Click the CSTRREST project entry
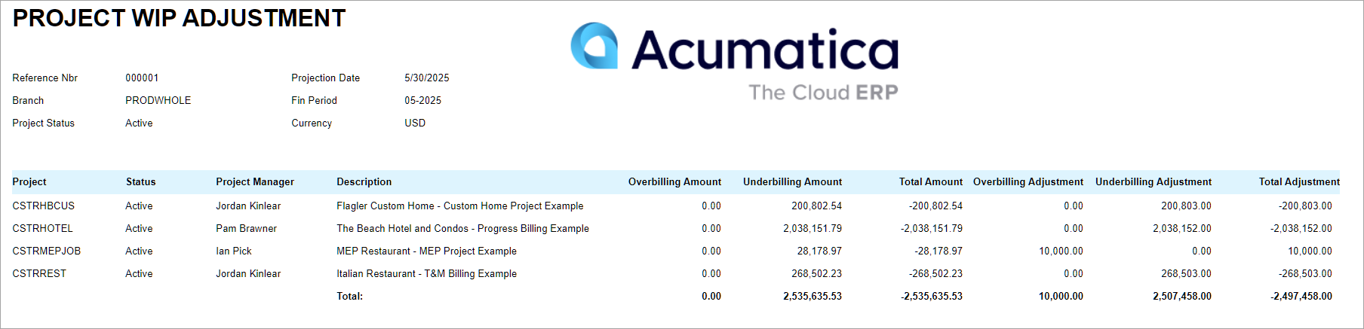The width and height of the screenshot is (1364, 329). click(39, 273)
